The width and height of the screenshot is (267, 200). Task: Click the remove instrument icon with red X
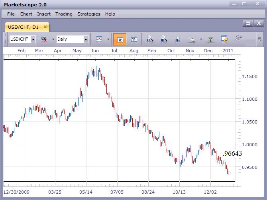44,39
